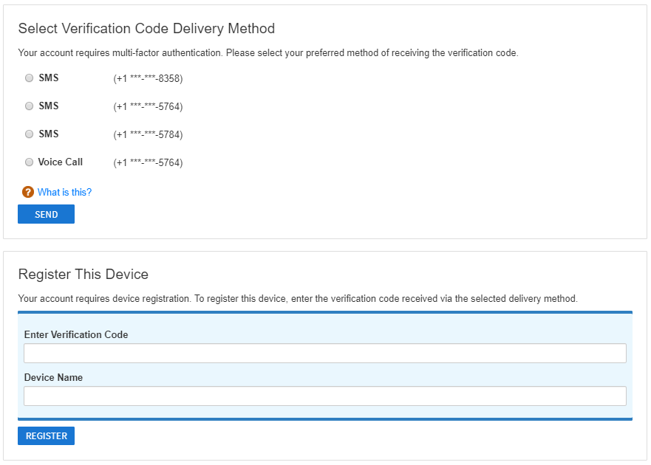Click the Enter Verification Code label
This screenshot has height=465, width=651.
(76, 334)
